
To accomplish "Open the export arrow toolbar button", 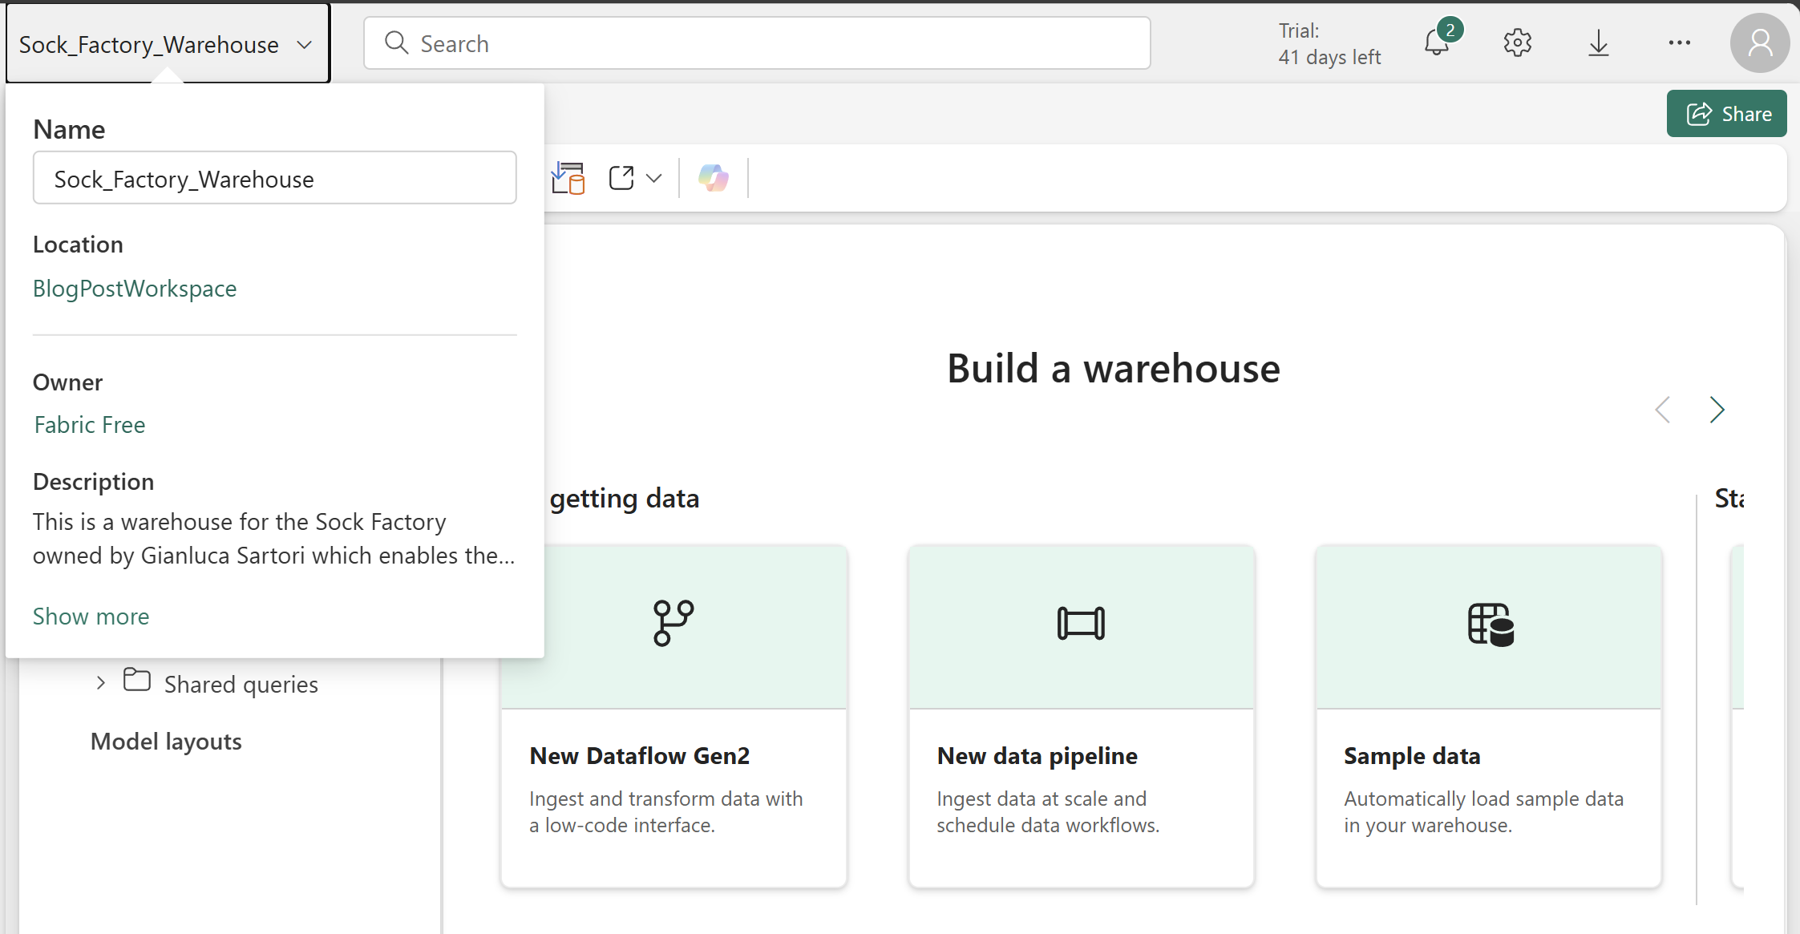I will pyautogui.click(x=621, y=177).
